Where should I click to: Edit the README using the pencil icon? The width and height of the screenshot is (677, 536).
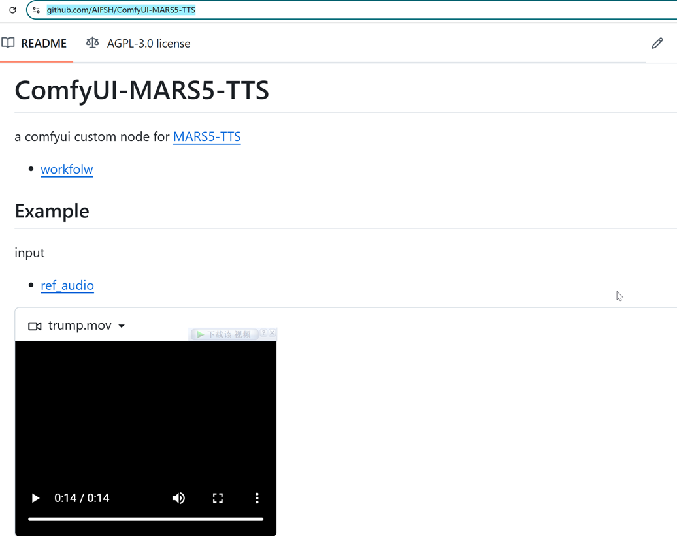(x=657, y=42)
